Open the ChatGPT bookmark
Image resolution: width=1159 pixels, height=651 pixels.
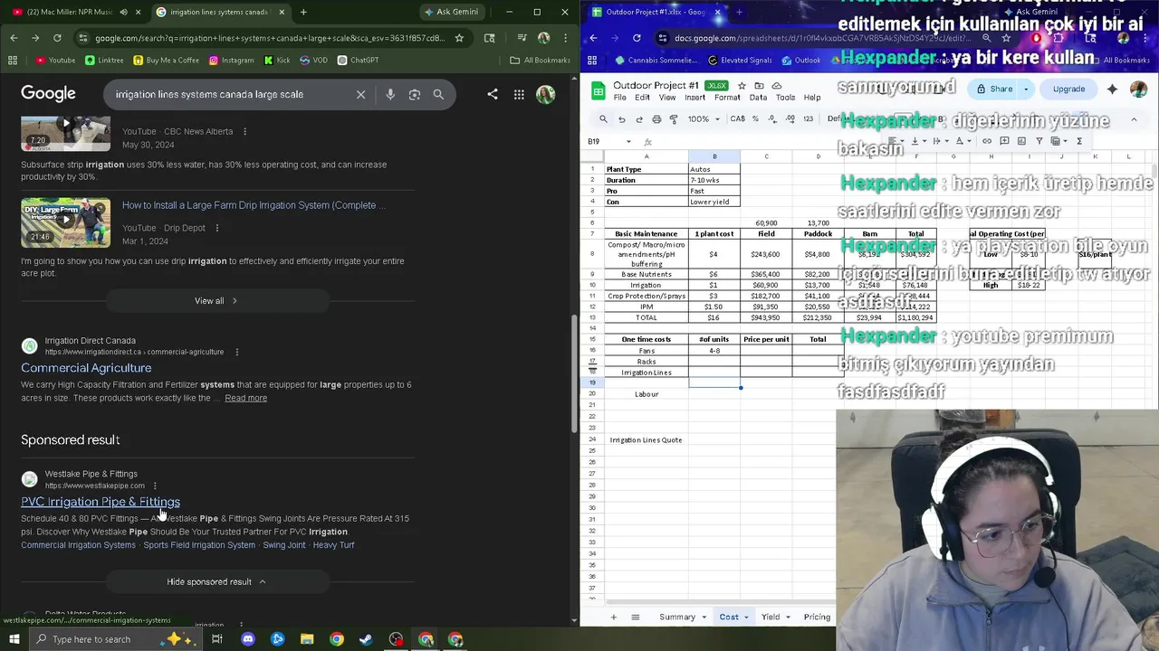click(x=358, y=60)
